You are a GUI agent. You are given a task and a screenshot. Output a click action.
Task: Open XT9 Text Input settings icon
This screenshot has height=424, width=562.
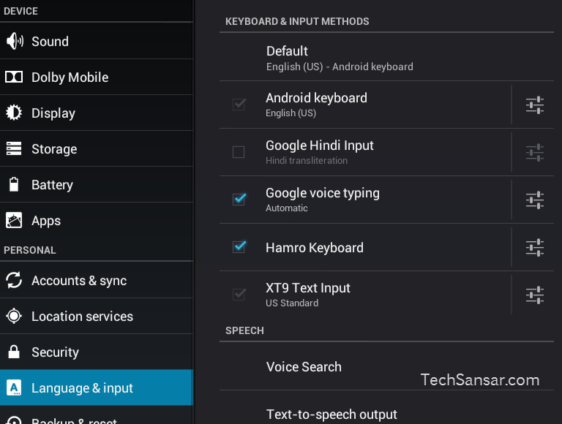(x=535, y=295)
